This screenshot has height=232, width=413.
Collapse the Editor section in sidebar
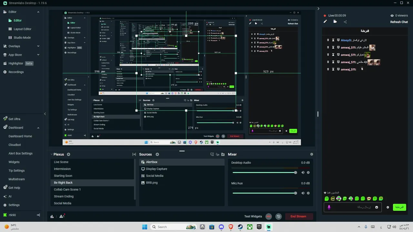pos(38,12)
